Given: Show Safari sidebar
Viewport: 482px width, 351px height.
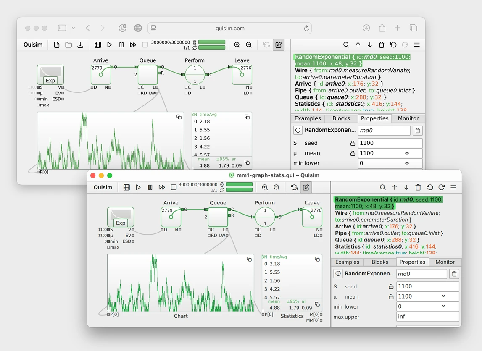Looking at the screenshot, I should click(x=62, y=28).
